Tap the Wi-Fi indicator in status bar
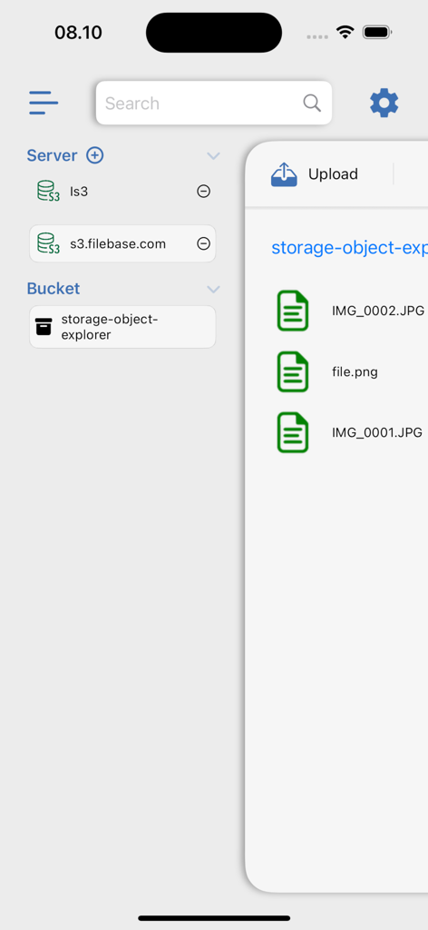This screenshot has height=930, width=428. [x=345, y=32]
